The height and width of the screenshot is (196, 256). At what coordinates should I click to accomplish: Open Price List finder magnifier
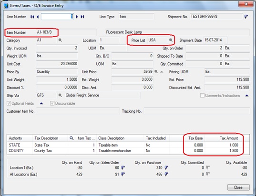(x=171, y=40)
